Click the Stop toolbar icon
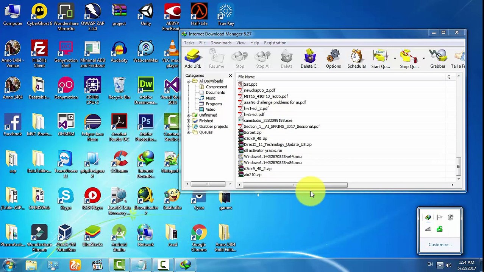 pyautogui.click(x=240, y=59)
